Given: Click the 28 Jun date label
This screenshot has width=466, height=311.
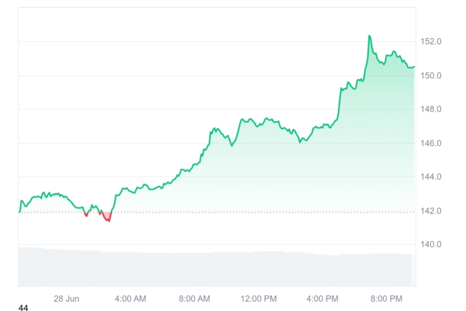Looking at the screenshot, I should pyautogui.click(x=66, y=298).
